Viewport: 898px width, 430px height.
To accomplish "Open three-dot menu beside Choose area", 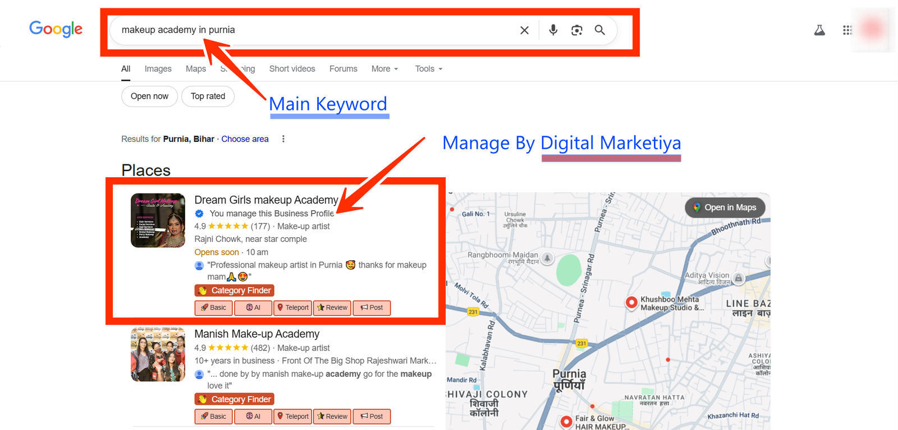I will [283, 139].
